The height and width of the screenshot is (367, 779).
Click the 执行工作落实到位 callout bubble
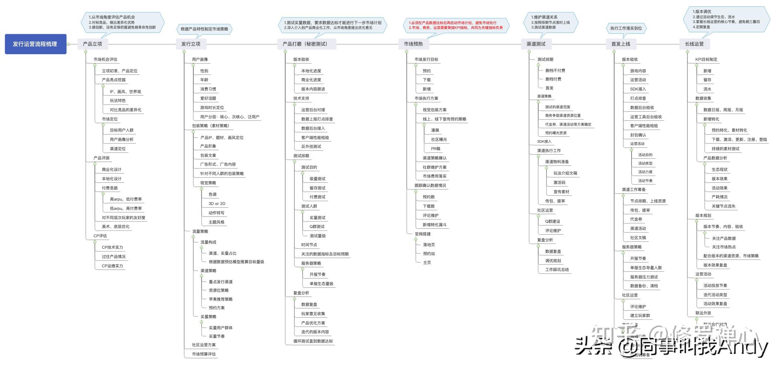coord(626,28)
